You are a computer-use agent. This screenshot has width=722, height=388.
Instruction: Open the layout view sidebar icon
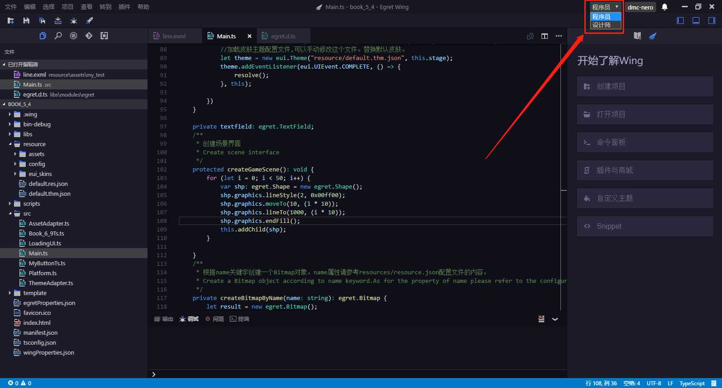click(104, 36)
